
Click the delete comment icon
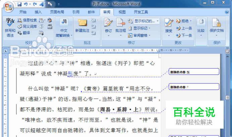(93, 20)
